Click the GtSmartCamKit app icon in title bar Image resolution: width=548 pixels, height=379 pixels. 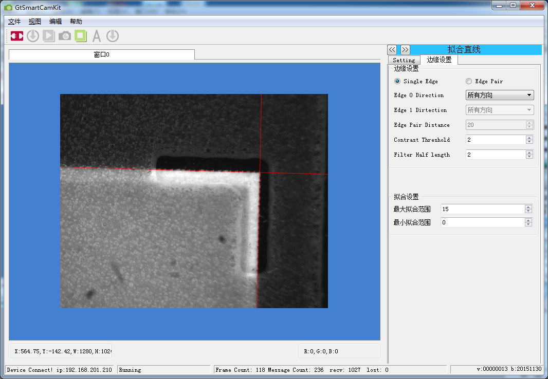[8, 7]
